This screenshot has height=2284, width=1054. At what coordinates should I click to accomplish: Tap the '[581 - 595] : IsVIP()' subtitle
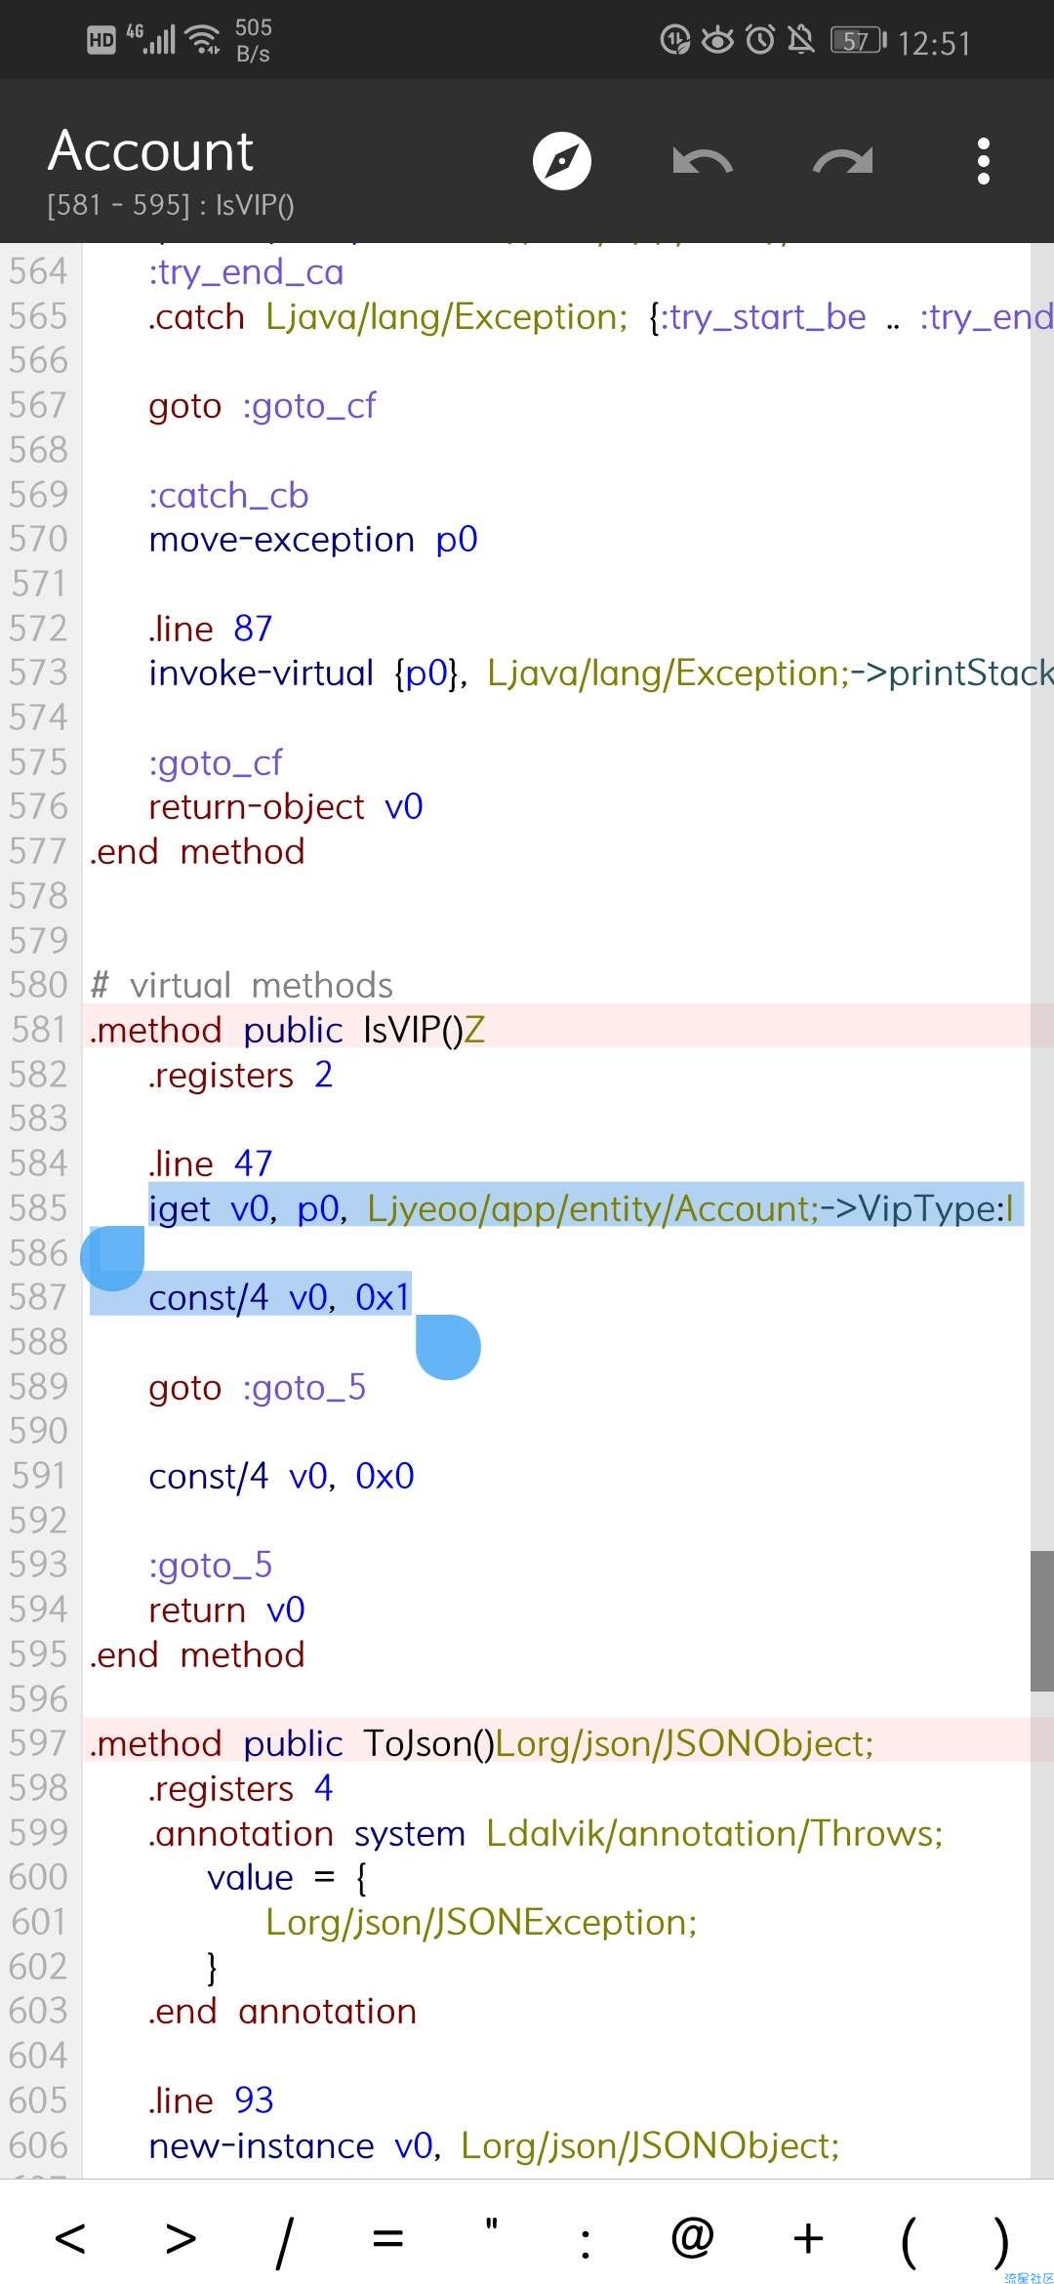coord(171,205)
